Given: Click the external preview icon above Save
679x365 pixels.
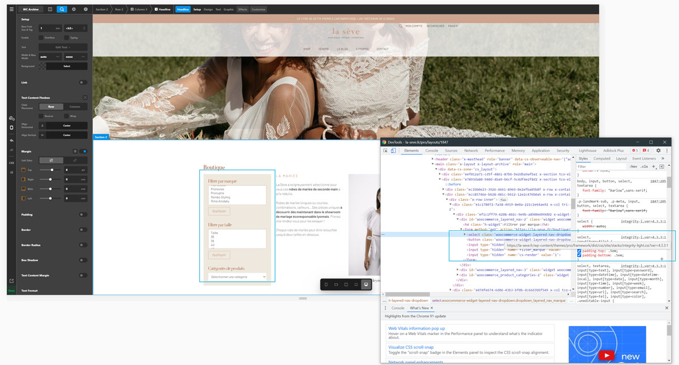Looking at the screenshot, I should [11, 281].
